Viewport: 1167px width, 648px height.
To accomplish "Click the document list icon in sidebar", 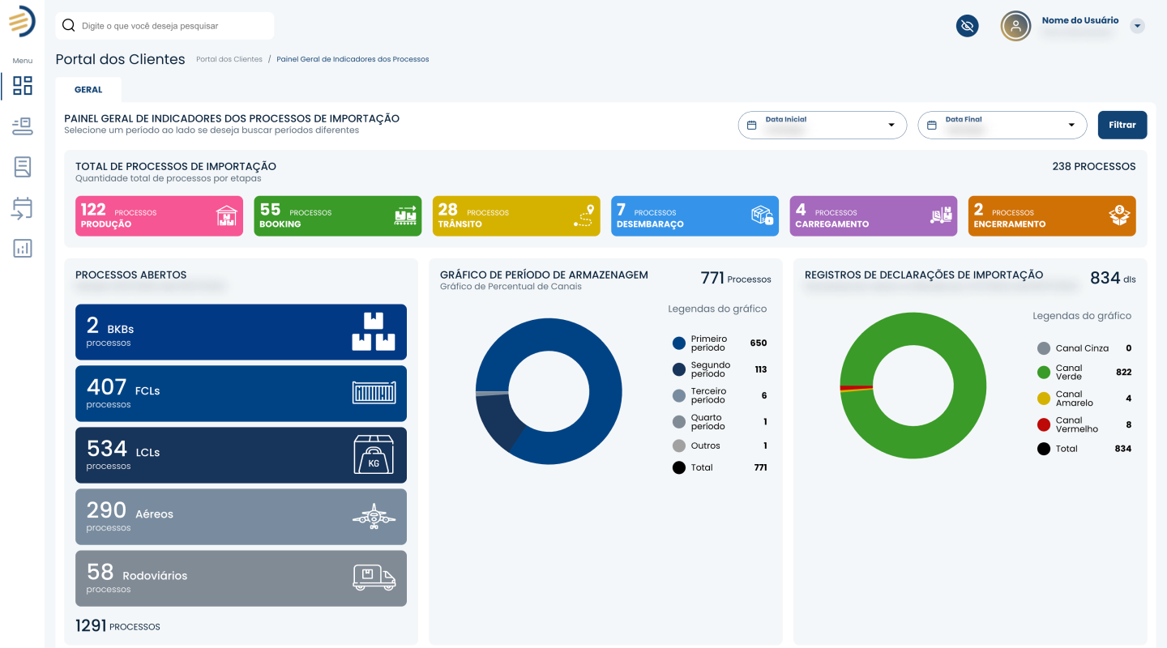I will click(x=23, y=168).
